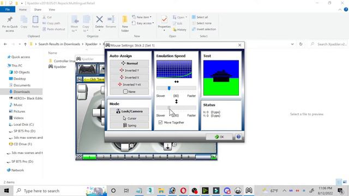Click History in ribbon
This screenshot has height=196, width=349.
pyautogui.click(x=179, y=29)
